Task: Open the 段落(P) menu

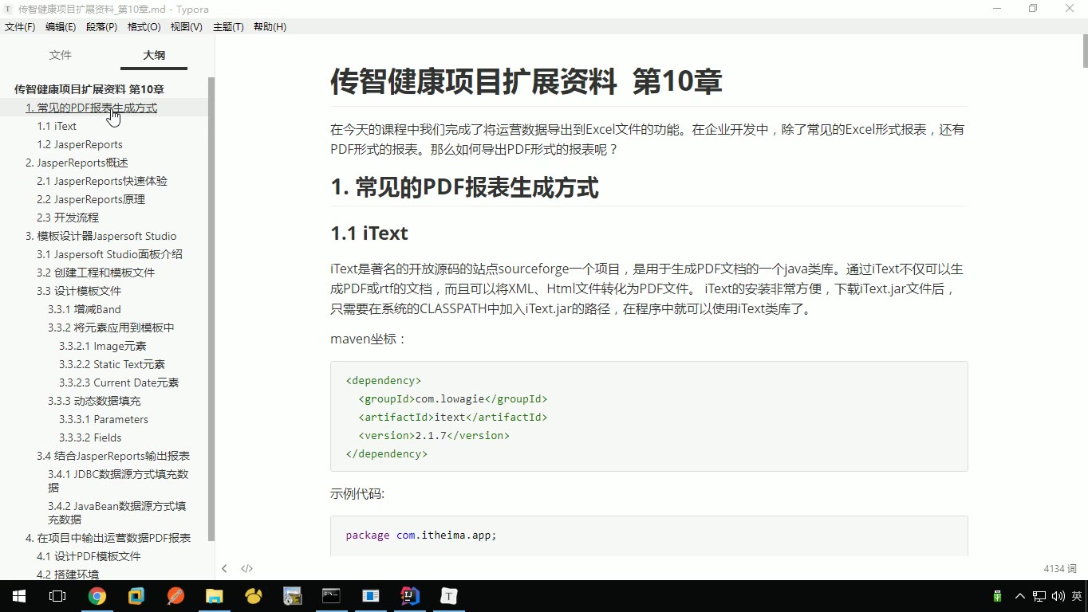Action: 101,27
